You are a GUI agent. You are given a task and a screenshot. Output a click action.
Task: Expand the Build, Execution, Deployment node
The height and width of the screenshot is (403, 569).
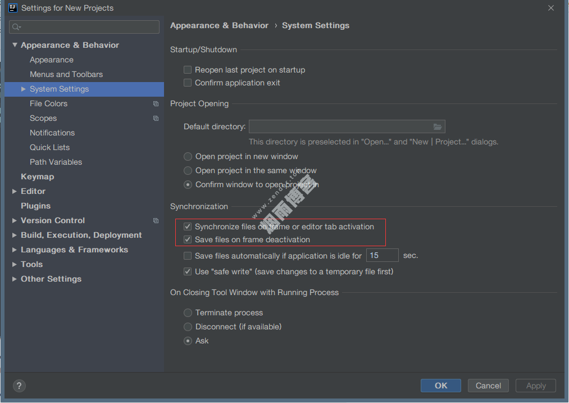pos(15,236)
